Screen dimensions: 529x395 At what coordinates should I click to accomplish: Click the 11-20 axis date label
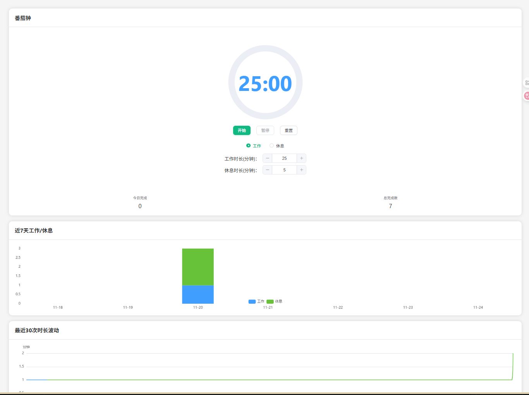point(198,308)
